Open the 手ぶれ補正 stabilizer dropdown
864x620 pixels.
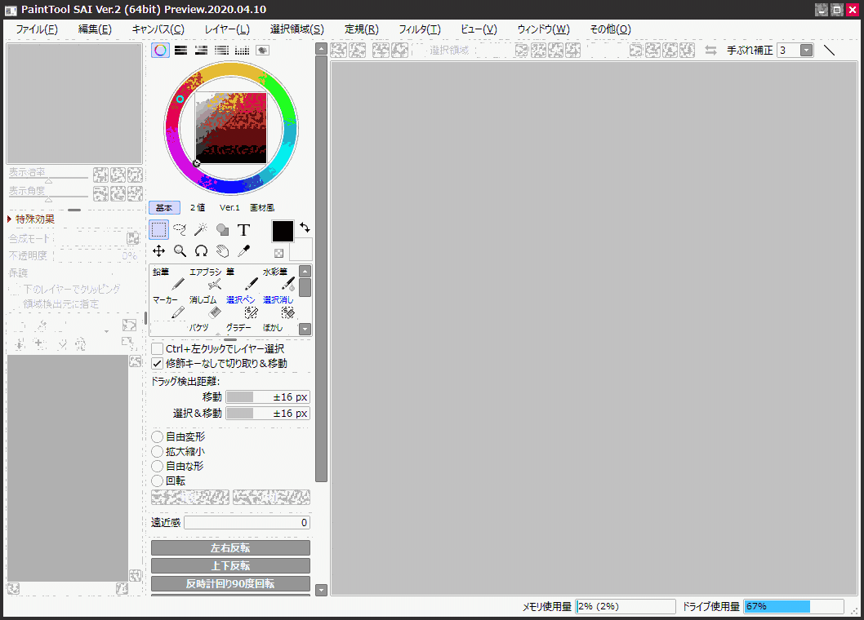point(804,50)
